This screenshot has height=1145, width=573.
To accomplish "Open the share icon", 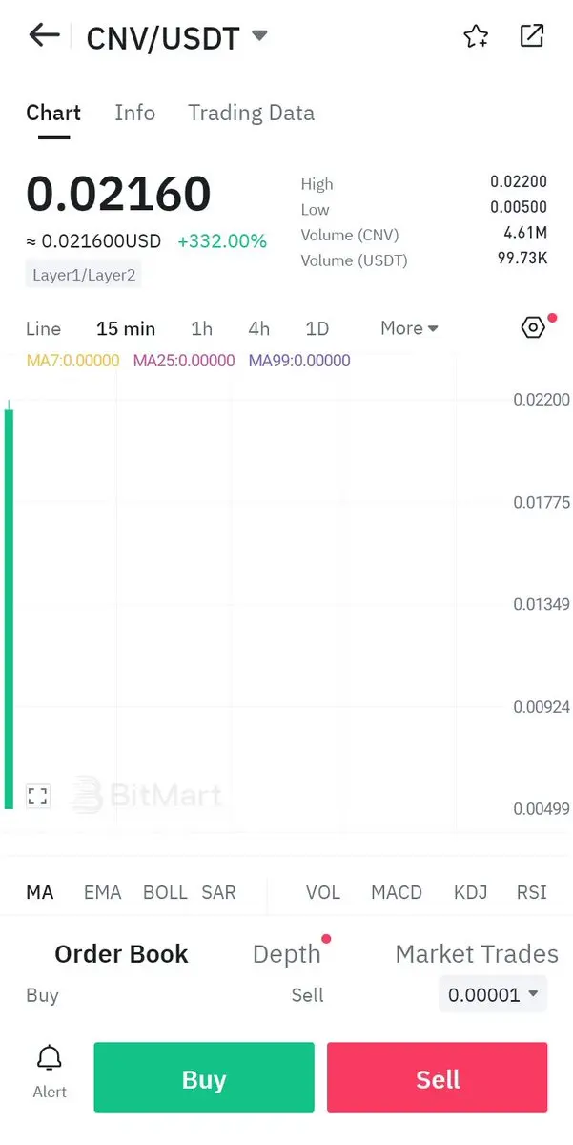I will 531,36.
